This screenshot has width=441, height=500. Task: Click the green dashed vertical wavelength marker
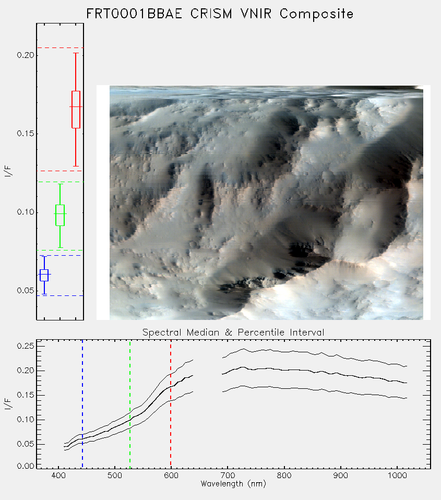click(130, 403)
